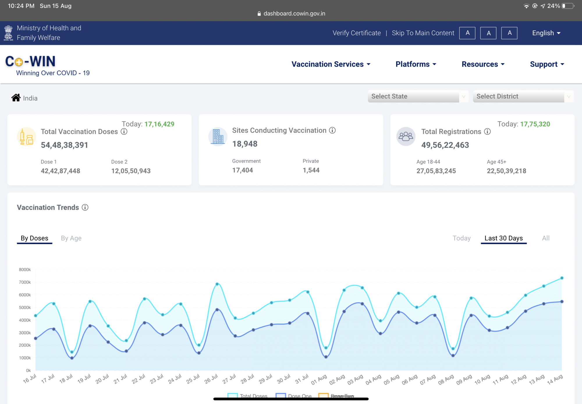Click the location arrow status icon
This screenshot has width=582, height=404.
[543, 6]
